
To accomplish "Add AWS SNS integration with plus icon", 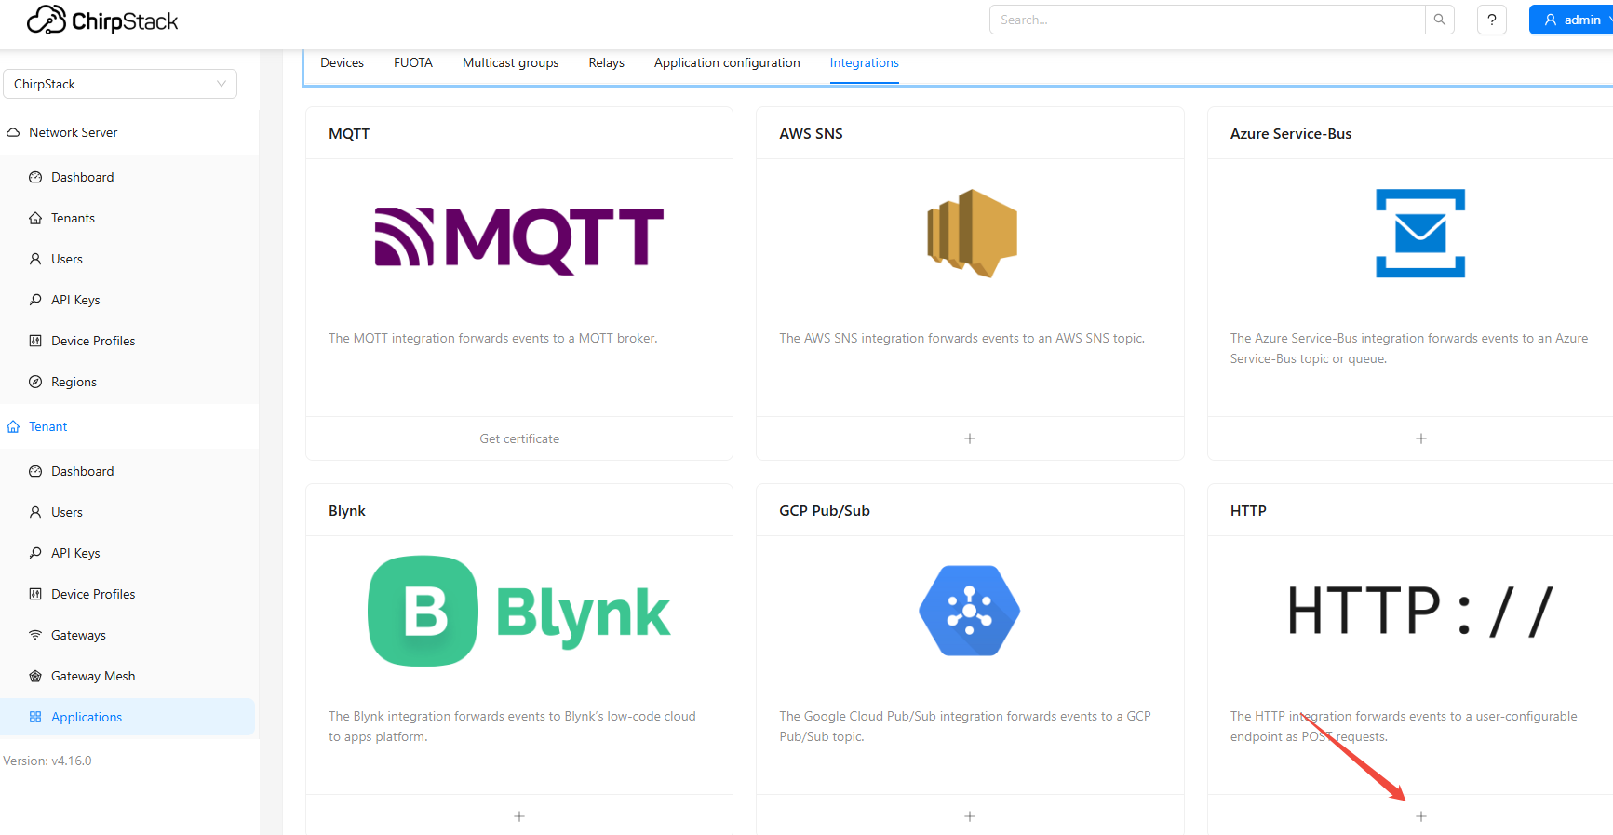I will point(969,438).
